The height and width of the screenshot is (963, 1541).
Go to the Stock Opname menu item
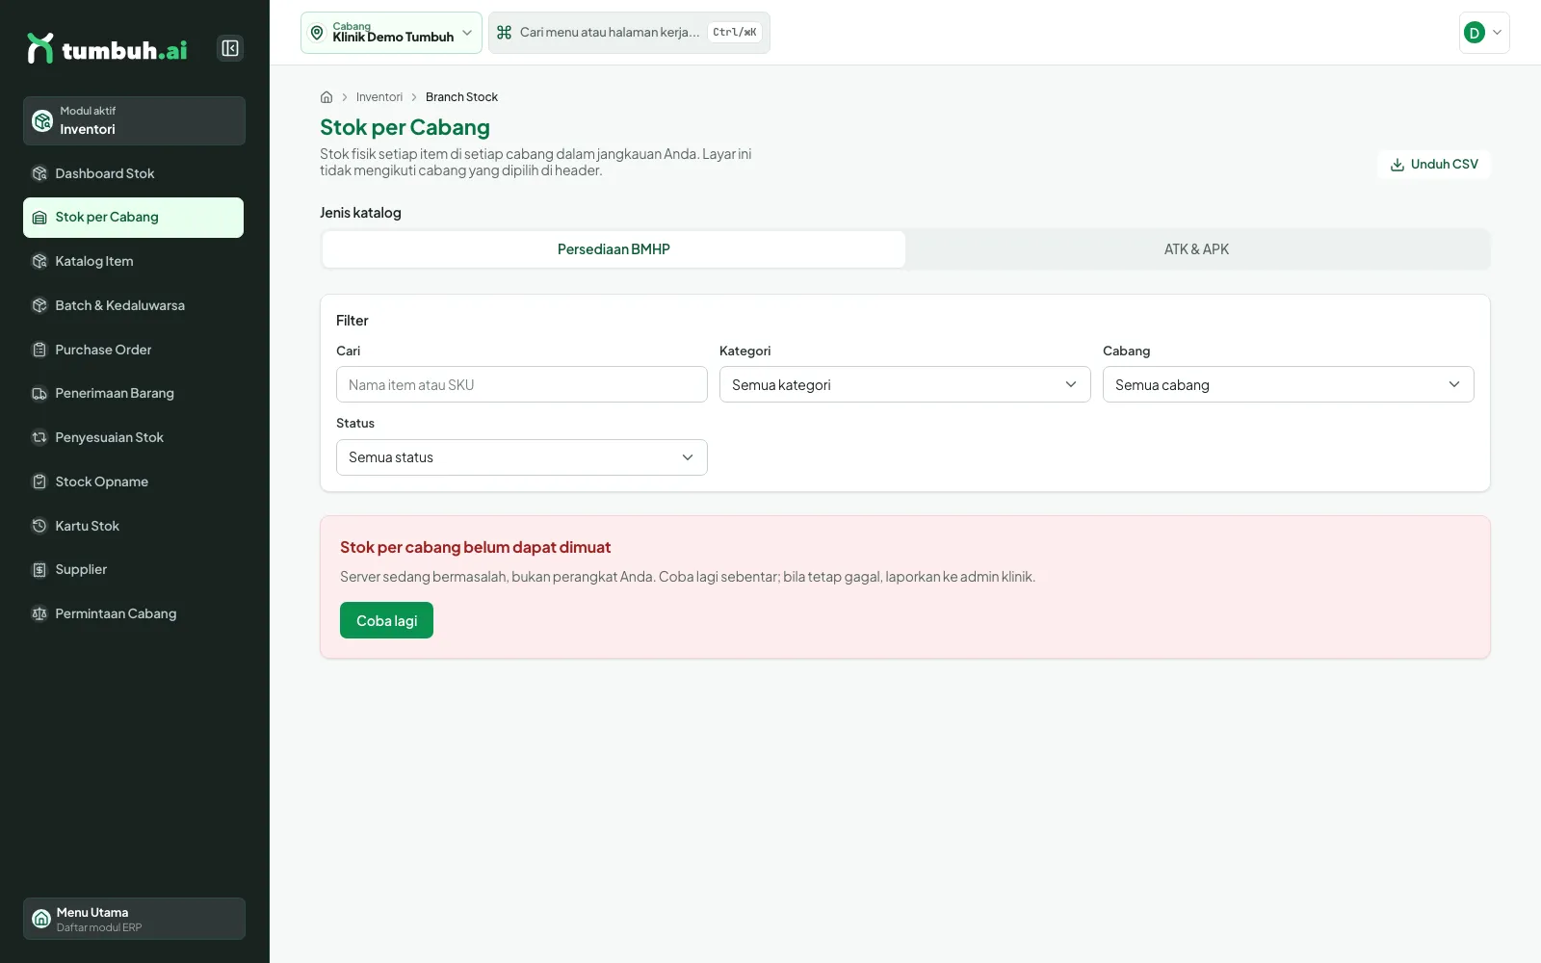133,481
